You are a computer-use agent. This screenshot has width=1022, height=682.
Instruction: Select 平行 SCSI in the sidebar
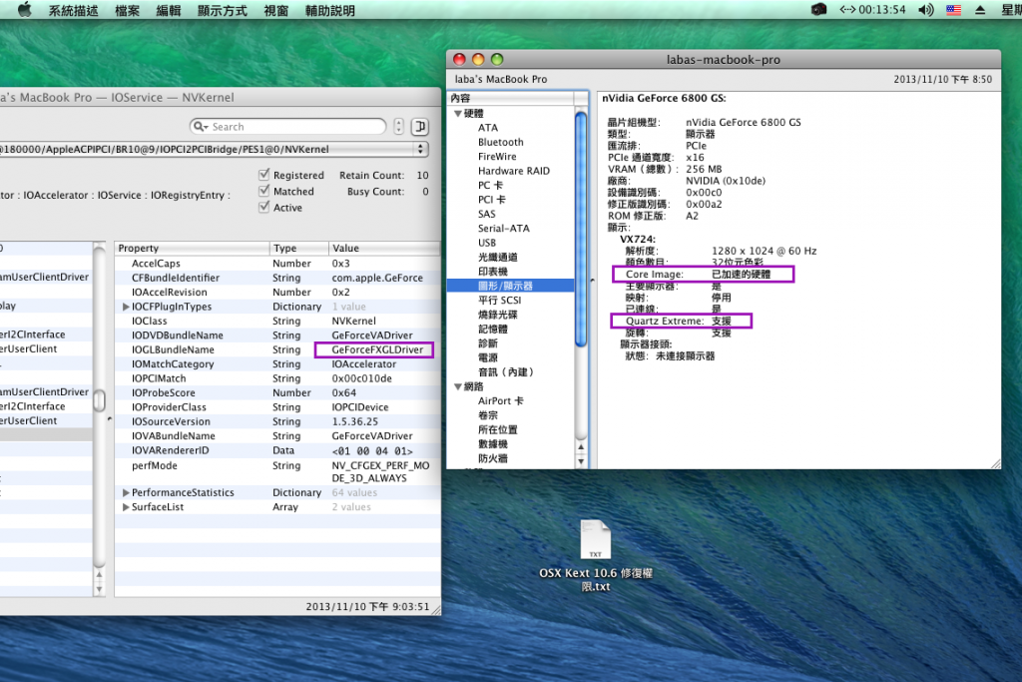click(499, 300)
